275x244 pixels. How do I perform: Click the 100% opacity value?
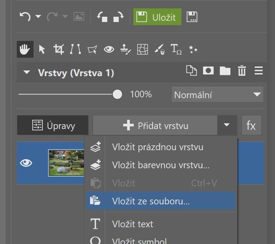click(x=141, y=94)
